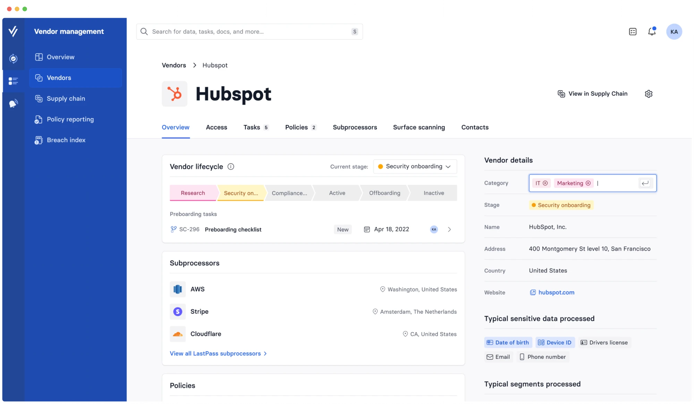
Task: Open the Breach index section icon
Action: (39, 141)
